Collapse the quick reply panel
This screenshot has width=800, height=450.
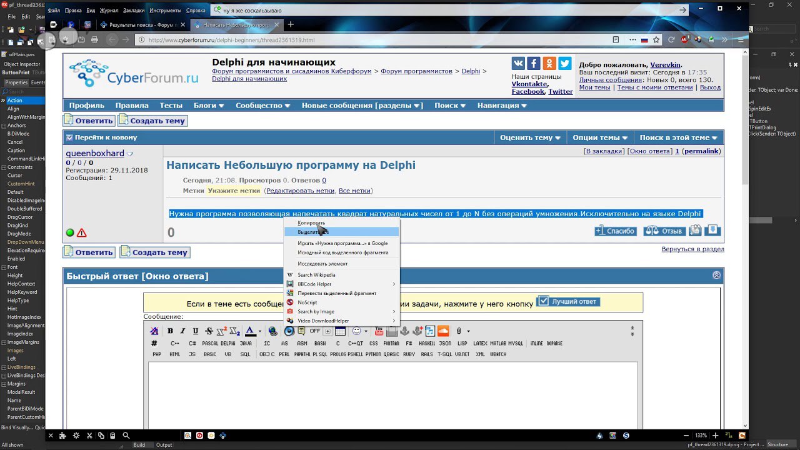717,275
